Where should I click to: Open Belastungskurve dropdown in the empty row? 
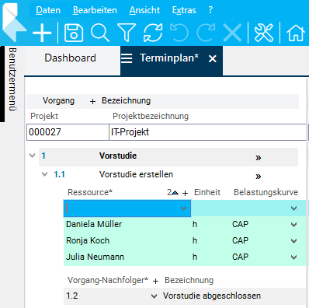click(293, 208)
